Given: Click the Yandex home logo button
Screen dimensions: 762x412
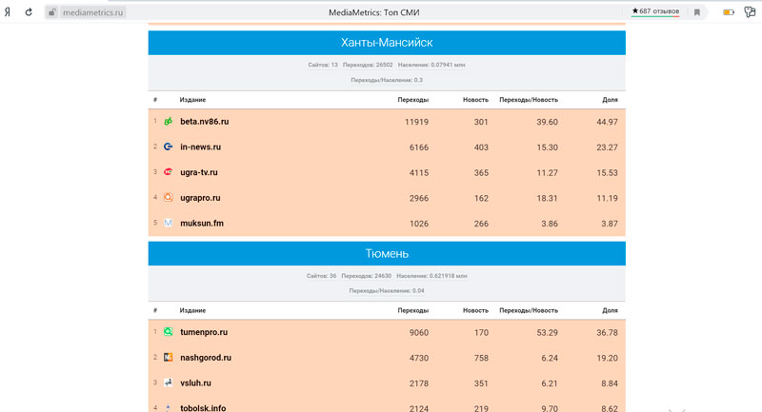Looking at the screenshot, I should [x=10, y=12].
